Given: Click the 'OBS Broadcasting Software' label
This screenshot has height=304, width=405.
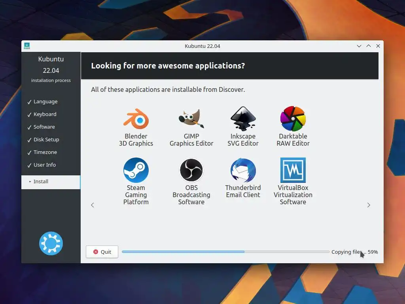Looking at the screenshot, I should coord(191,195).
